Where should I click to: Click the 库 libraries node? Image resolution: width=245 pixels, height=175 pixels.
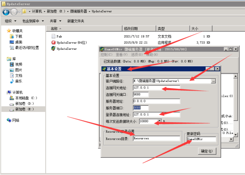pos(11,59)
